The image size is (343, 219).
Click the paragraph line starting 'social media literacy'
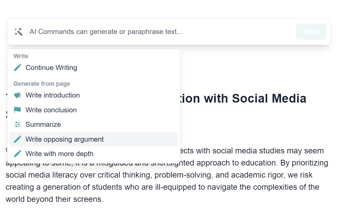coord(159,175)
